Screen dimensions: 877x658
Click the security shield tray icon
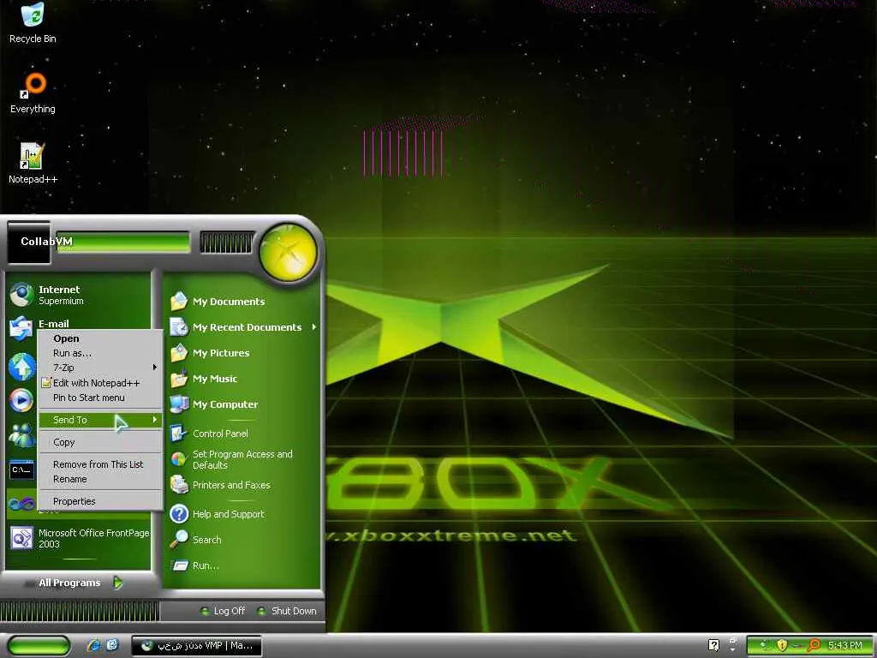[782, 646]
